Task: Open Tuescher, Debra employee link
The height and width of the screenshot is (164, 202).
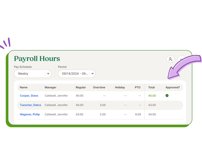Action: 30,105
